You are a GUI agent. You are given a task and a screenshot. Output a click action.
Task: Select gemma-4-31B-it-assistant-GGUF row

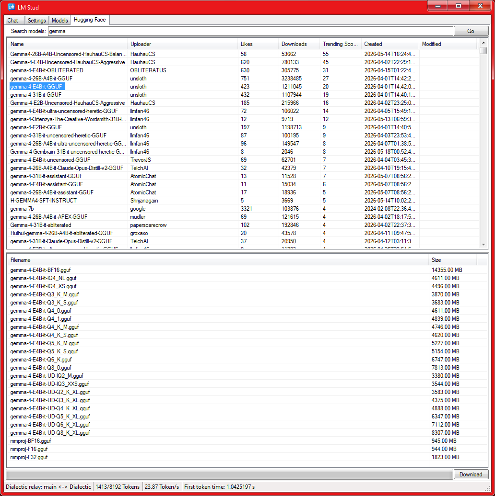(x=242, y=176)
